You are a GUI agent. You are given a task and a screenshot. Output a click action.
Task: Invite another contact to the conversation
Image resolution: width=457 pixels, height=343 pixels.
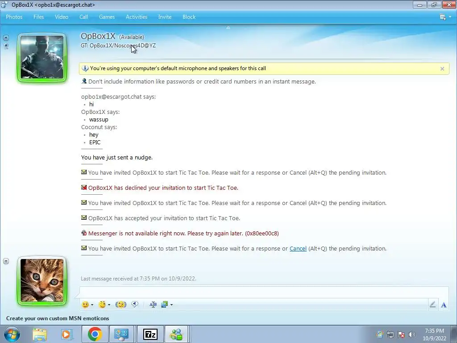[x=165, y=17]
